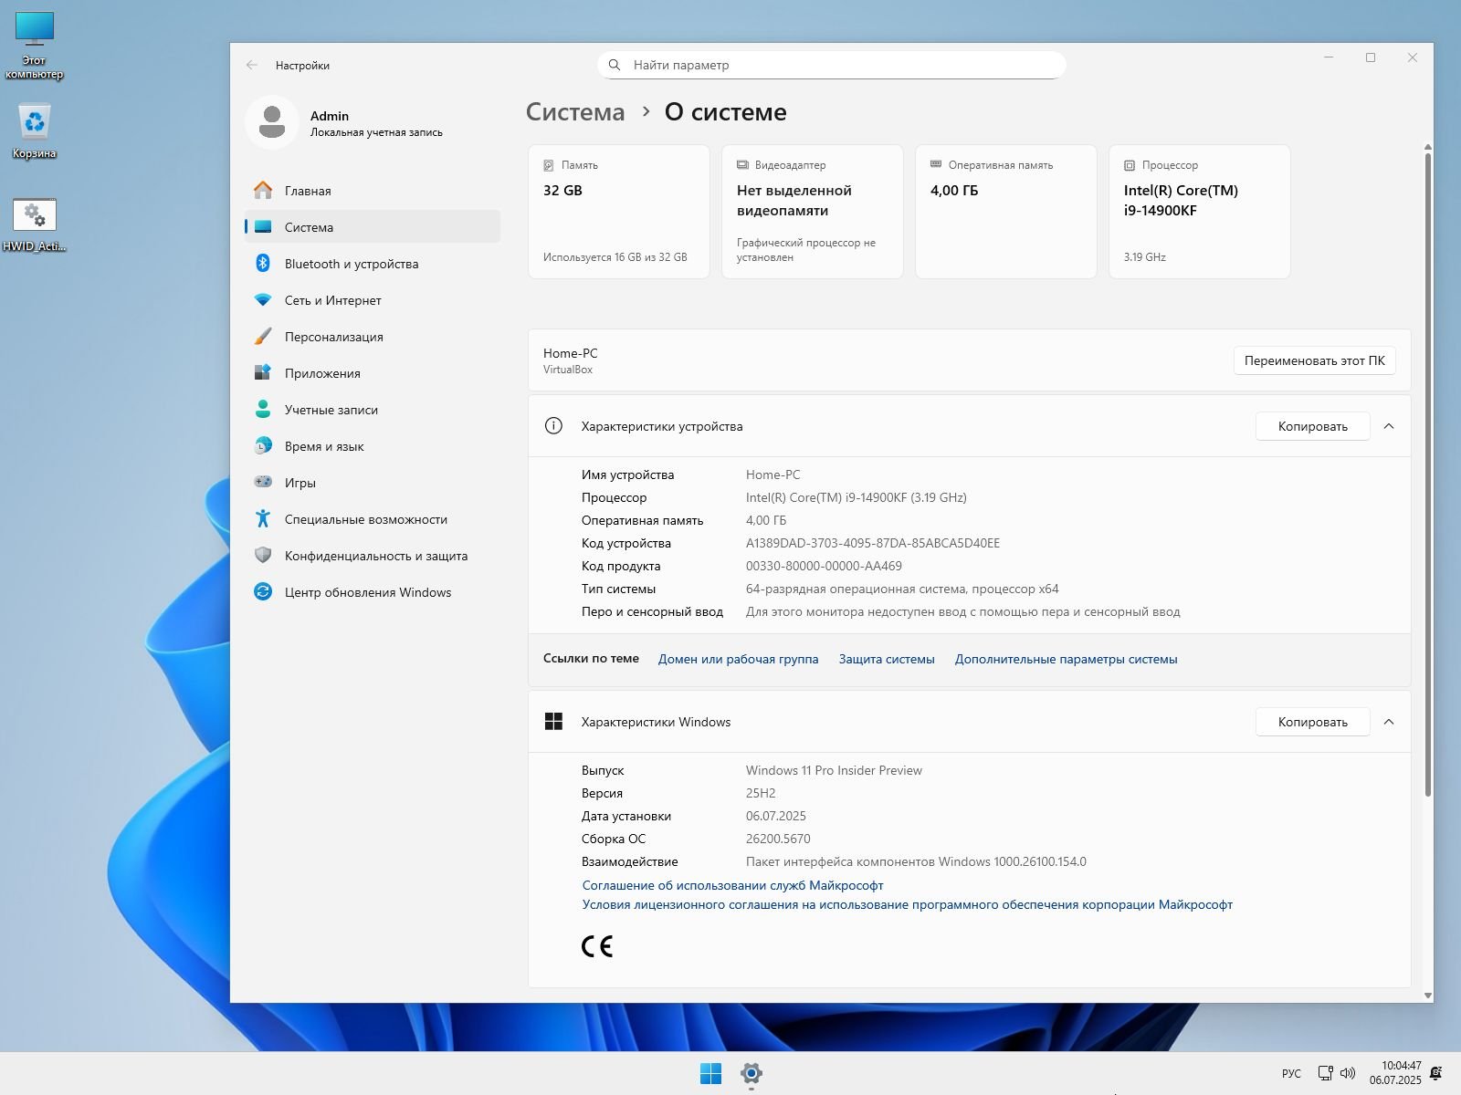Image resolution: width=1461 pixels, height=1095 pixels.
Task: Open HWID_Acti... desktop file icon
Action: click(x=34, y=224)
